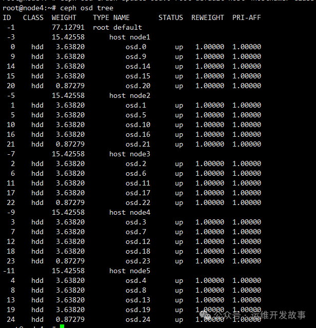Click the green terminal cursor block
This screenshot has height=328, width=316.
click(62, 326)
